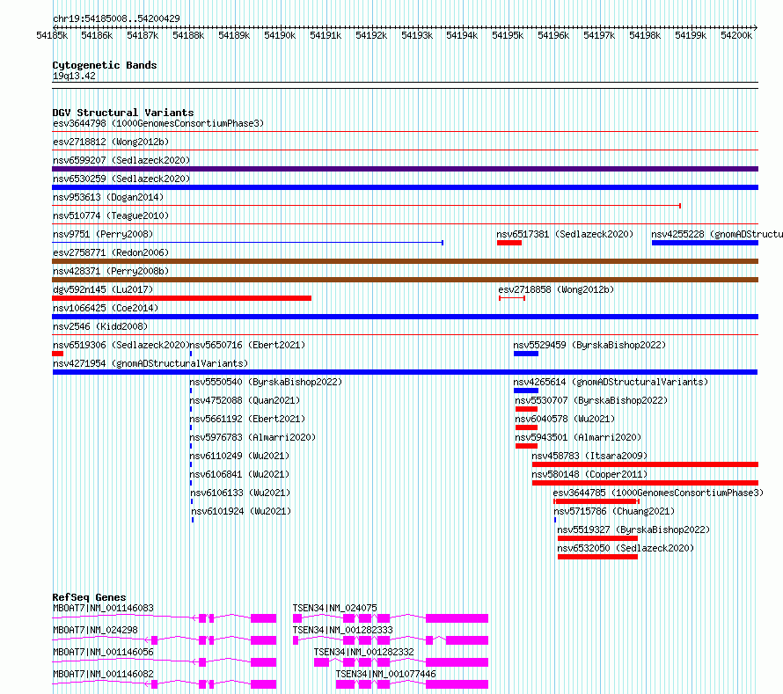Screen dimensions: 783x694
Task: Click the nsv5650716 (Ebert2021) label
Action: click(x=248, y=345)
